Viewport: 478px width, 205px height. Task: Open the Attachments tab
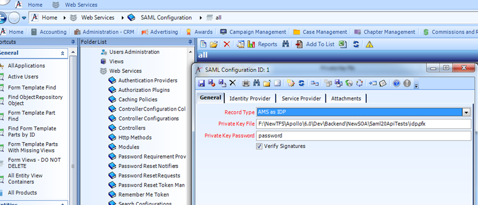pyautogui.click(x=346, y=98)
